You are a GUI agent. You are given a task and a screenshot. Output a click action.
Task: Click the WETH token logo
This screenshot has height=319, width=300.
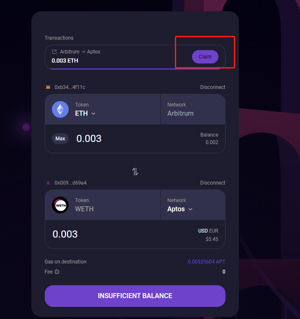pos(60,205)
